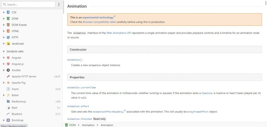Click the red Angular icon
This screenshot has width=267, height=127.
click(x=8, y=58)
